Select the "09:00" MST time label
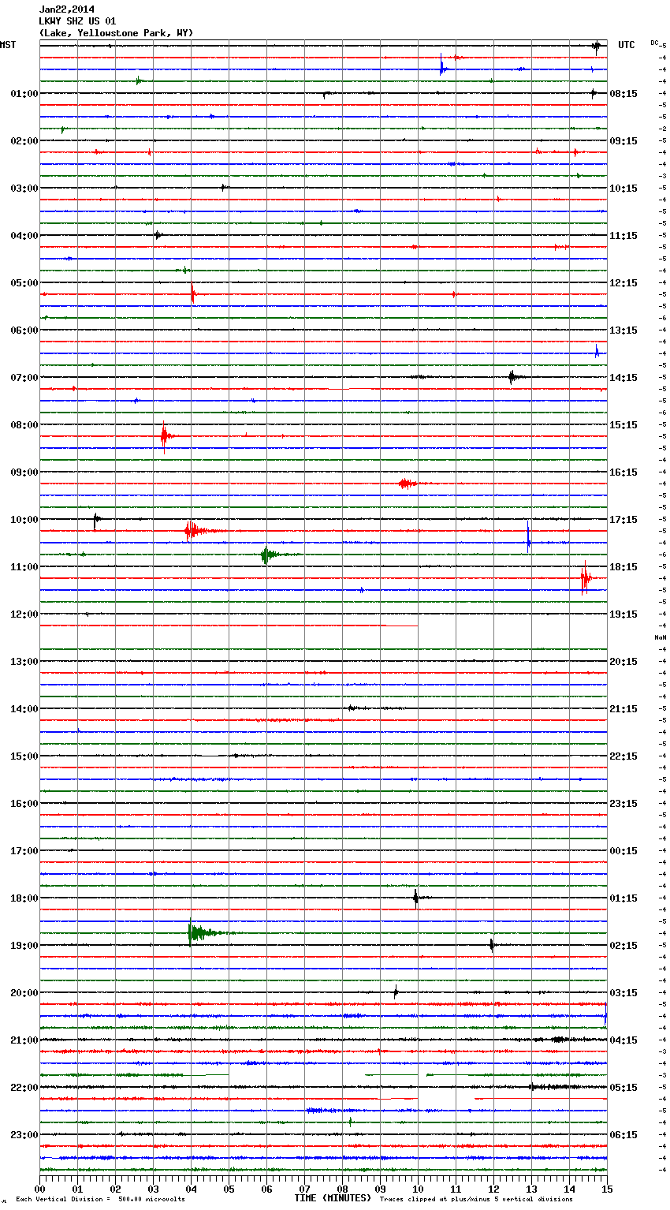This screenshot has width=670, height=1210. (24, 472)
